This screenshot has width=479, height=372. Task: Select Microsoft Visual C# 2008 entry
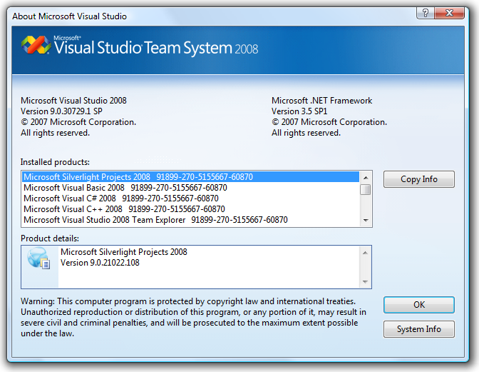click(x=190, y=198)
